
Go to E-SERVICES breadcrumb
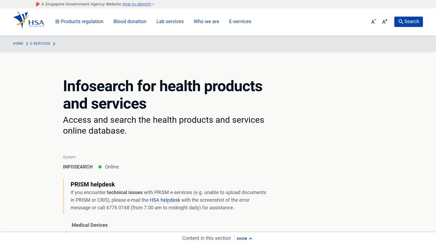point(40,44)
